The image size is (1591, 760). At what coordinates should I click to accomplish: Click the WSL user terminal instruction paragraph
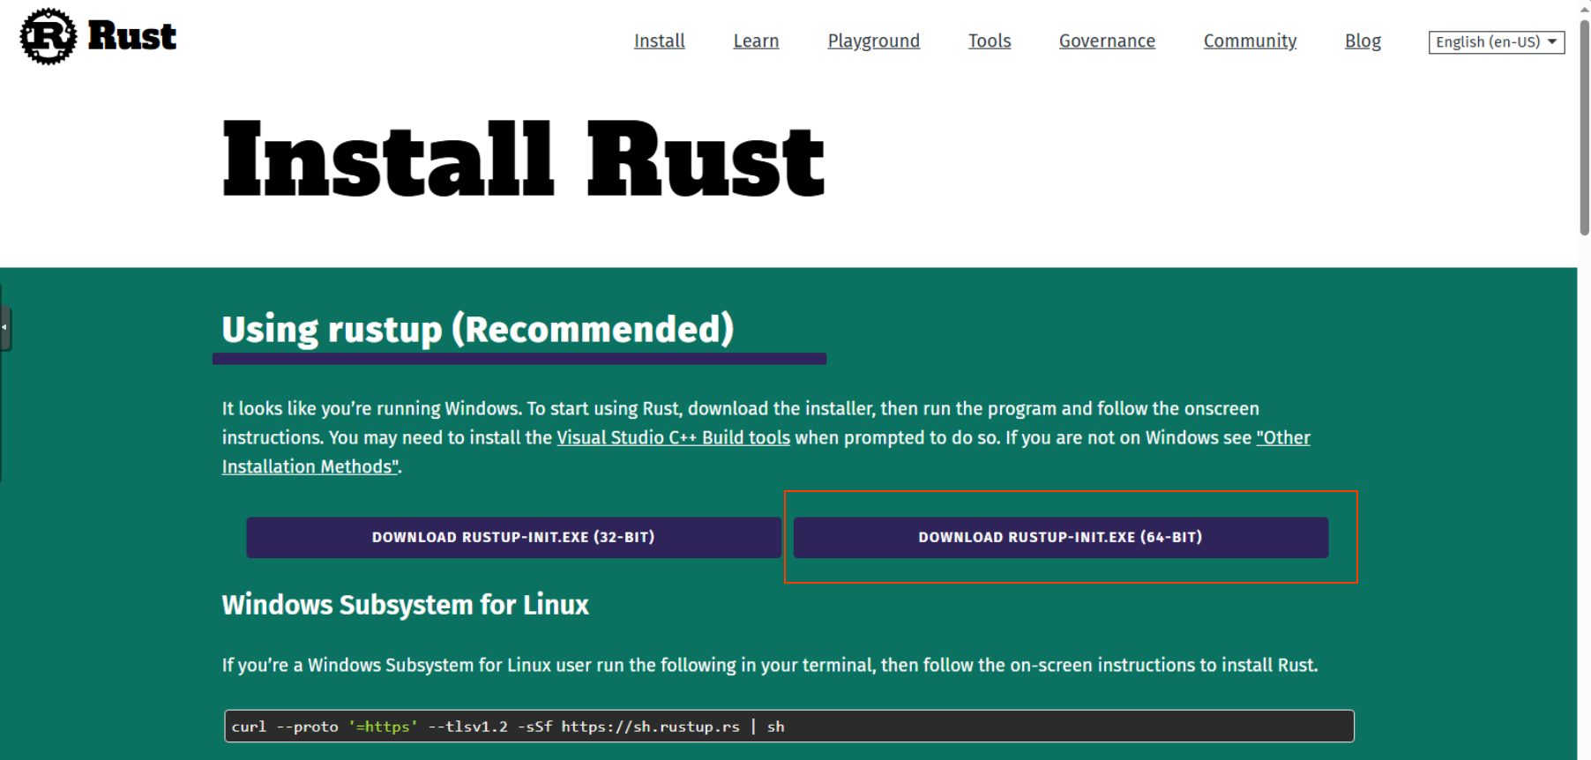[x=770, y=665]
